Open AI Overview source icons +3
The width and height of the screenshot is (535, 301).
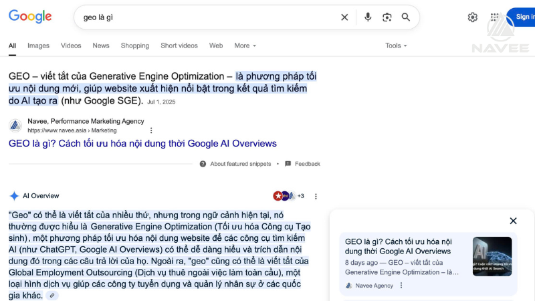(x=288, y=196)
